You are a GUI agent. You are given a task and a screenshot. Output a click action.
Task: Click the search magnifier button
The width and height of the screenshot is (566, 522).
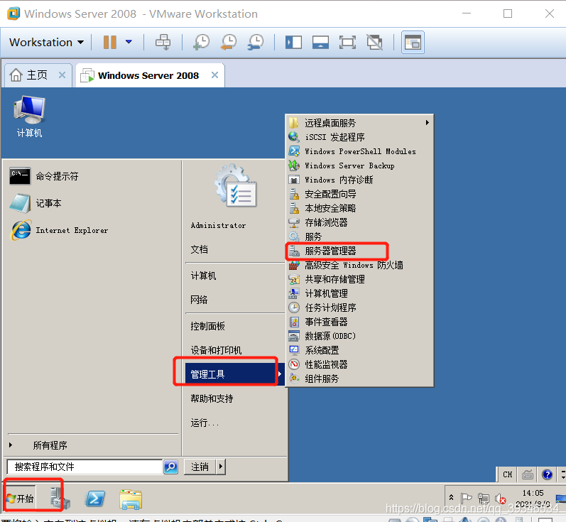click(x=170, y=467)
